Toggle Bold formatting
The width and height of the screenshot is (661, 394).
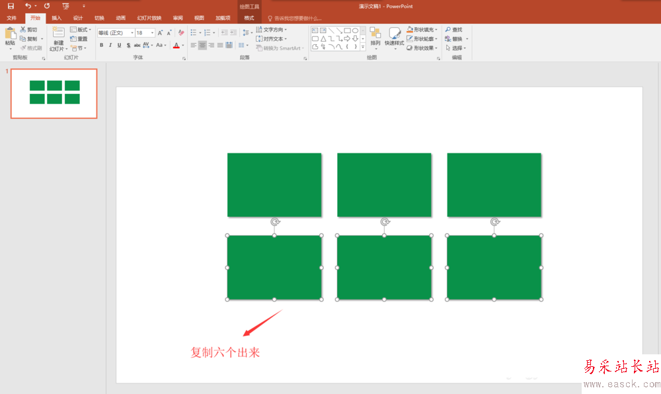point(102,46)
